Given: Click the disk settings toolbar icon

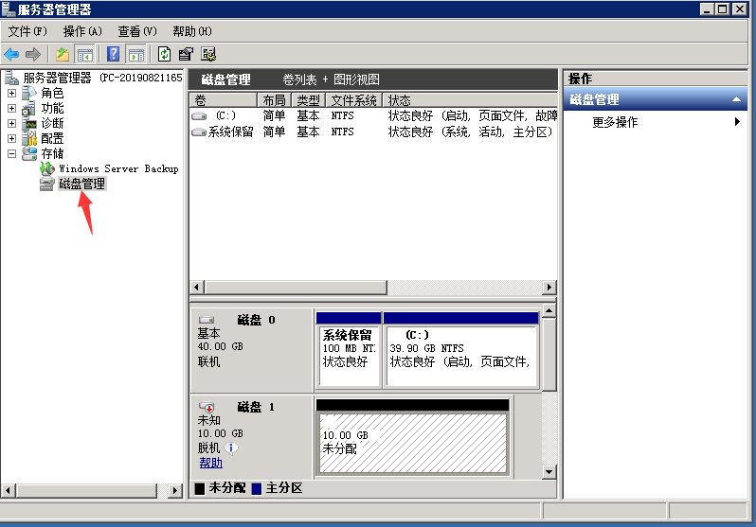Looking at the screenshot, I should [x=208, y=55].
